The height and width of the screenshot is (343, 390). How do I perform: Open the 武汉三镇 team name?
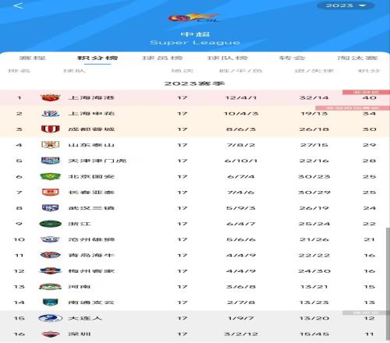[91, 208]
